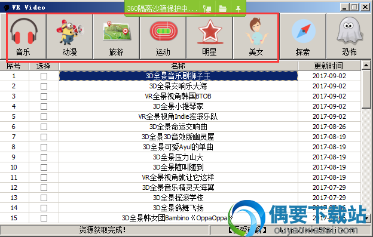This screenshot has height=237, width=373.
Task: Sort by 更新时间 column header
Action: pos(329,66)
